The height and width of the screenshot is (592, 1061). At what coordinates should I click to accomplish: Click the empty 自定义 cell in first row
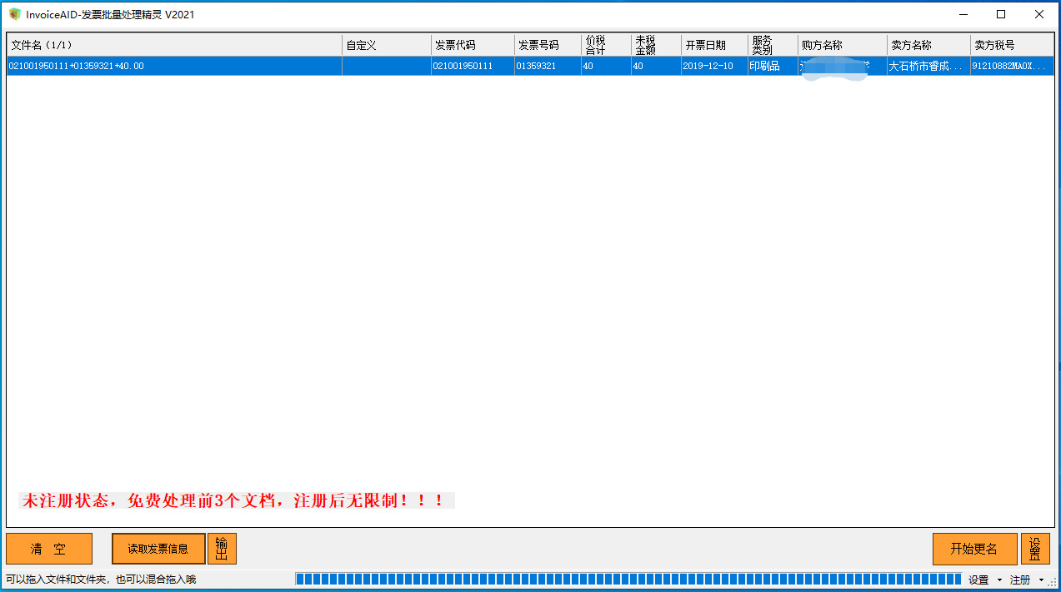coord(386,66)
